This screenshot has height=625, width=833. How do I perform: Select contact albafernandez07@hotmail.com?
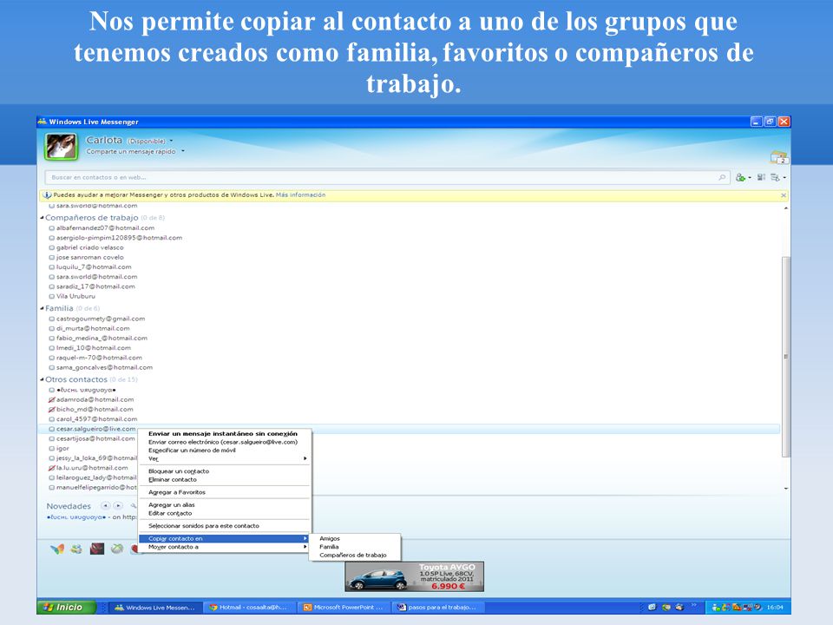[105, 228]
